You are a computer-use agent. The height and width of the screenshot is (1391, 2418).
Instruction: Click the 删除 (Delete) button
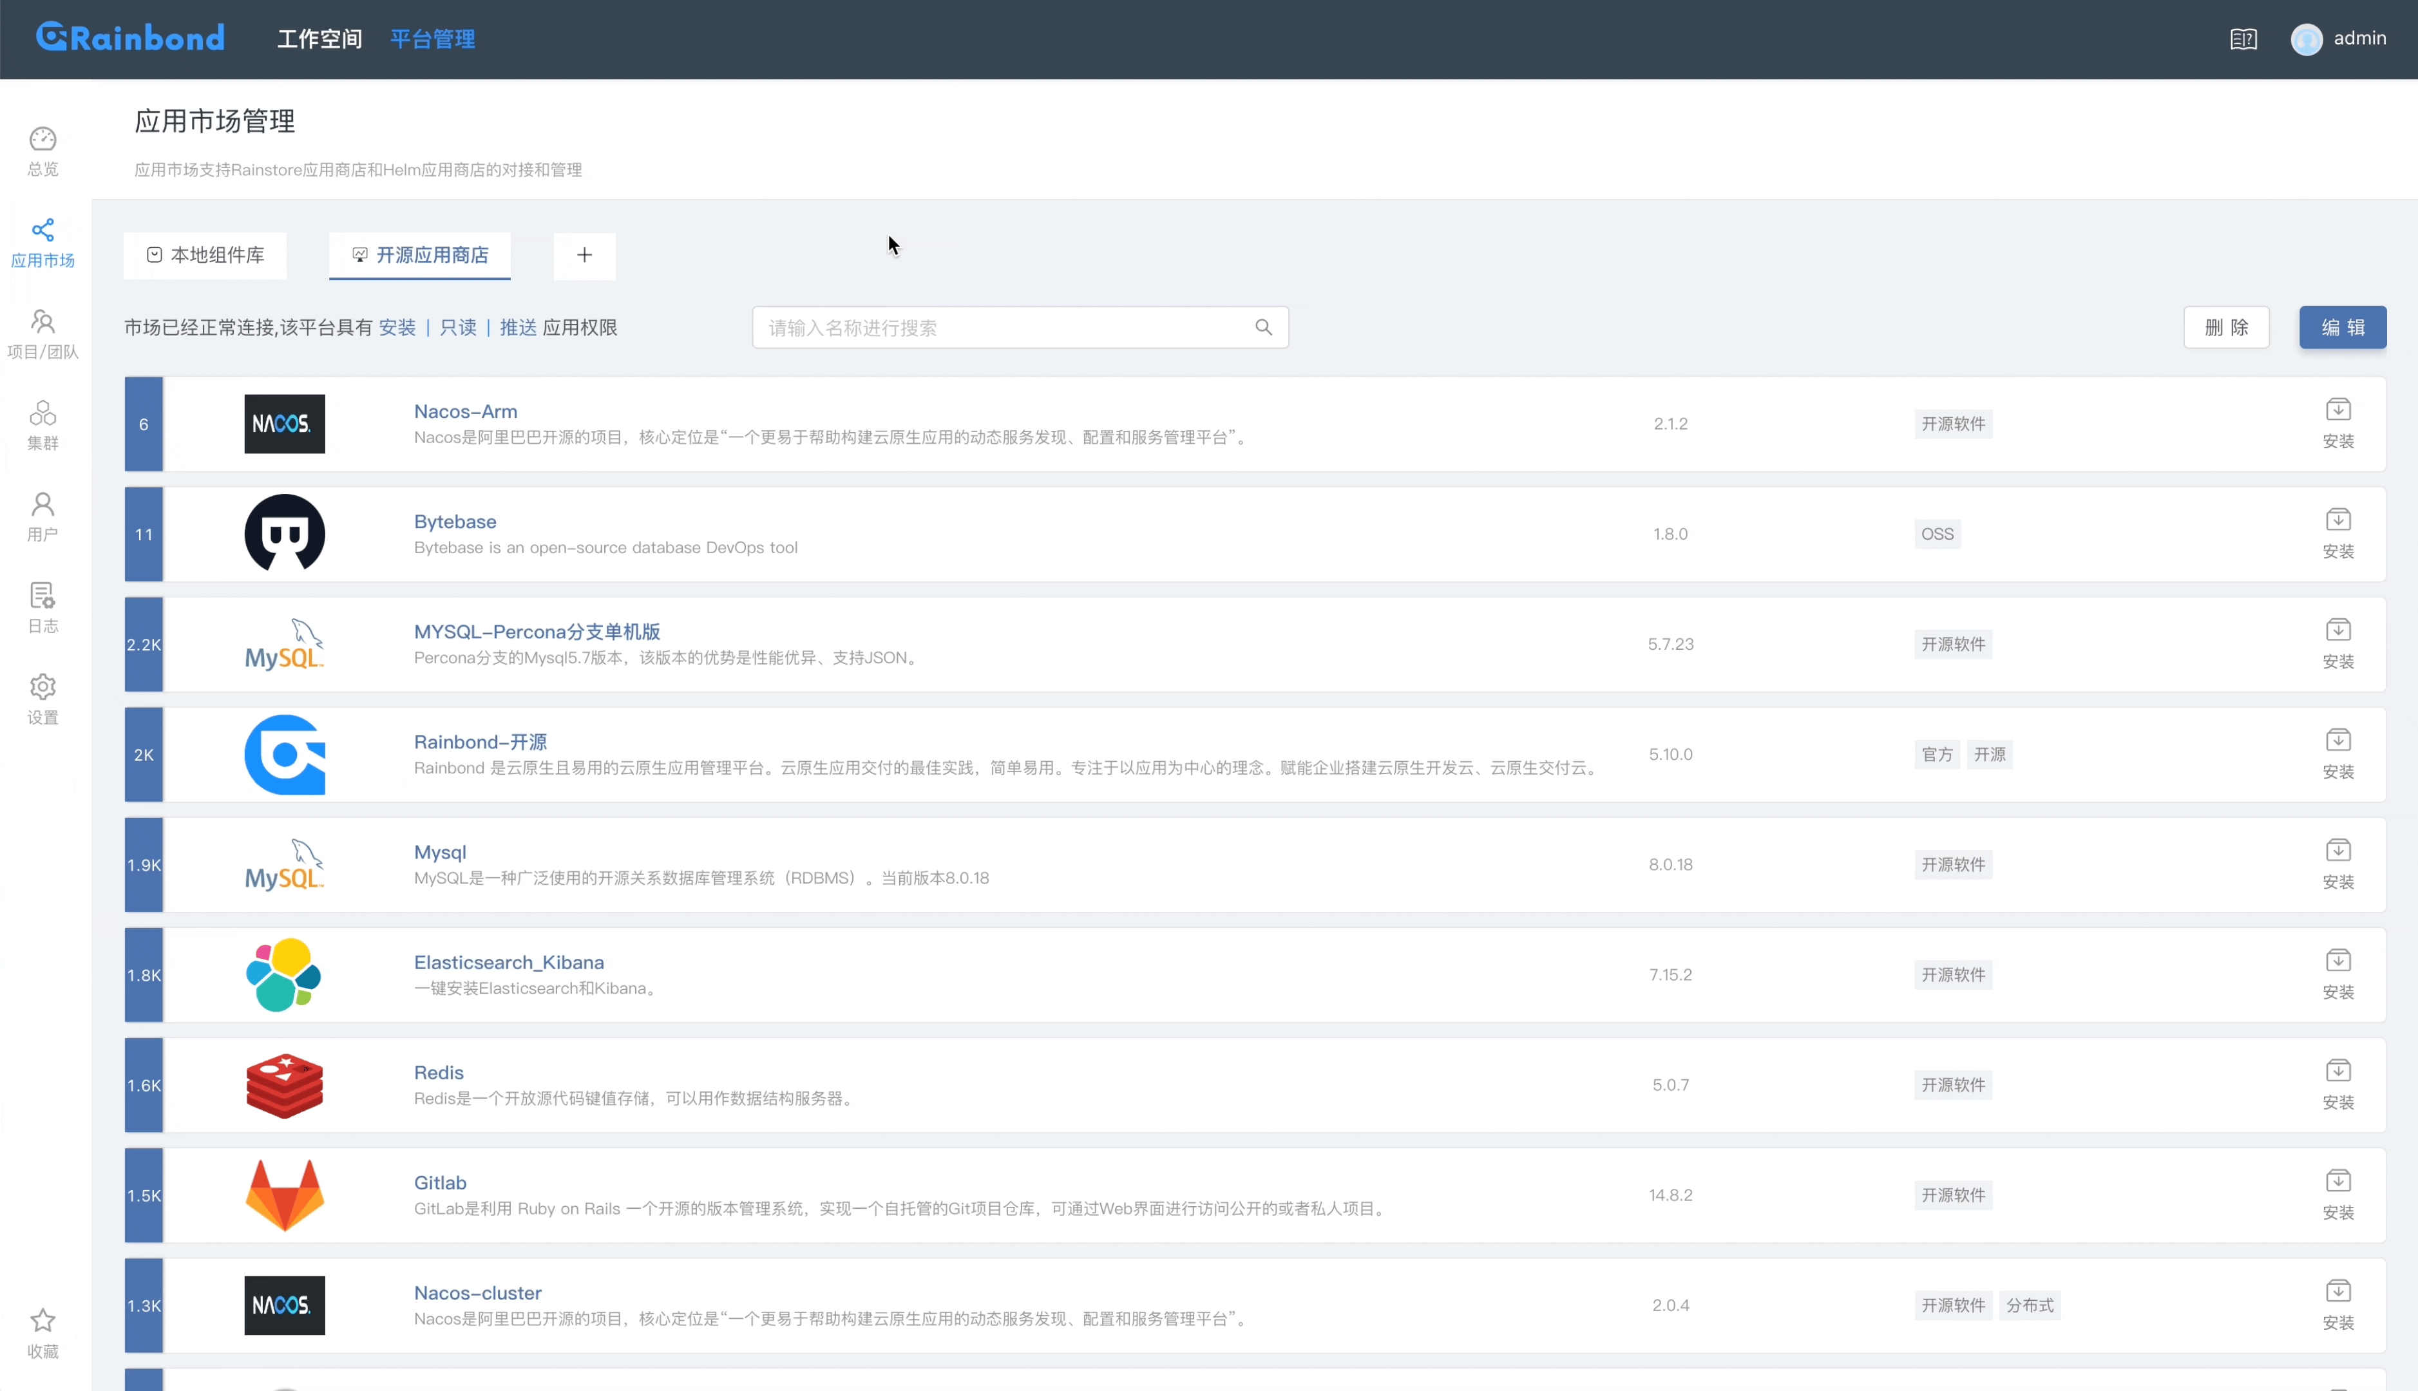pos(2226,328)
